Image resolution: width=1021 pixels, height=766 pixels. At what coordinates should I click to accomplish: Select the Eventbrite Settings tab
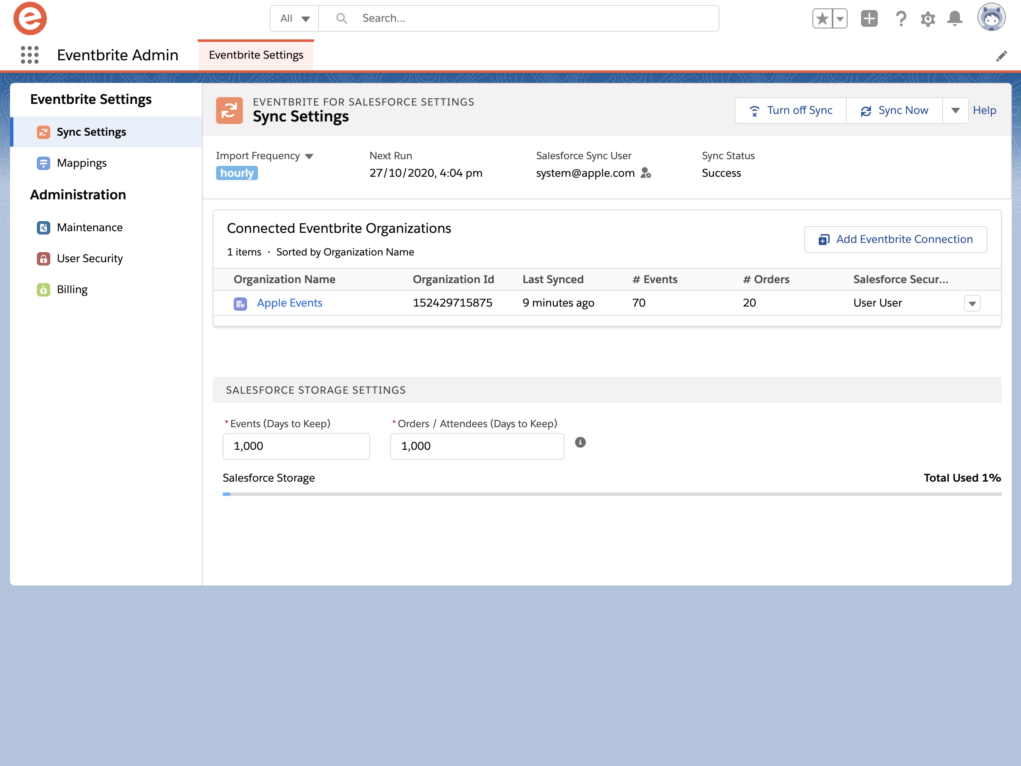click(256, 55)
